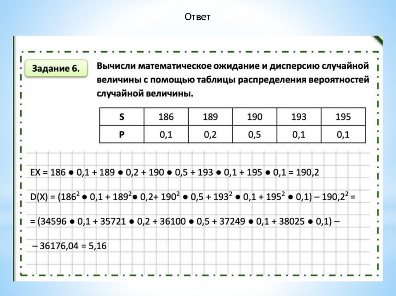Image resolution: width=396 pixels, height=296 pixels.
Task: Click the 'EX =' expectation formula line
Action: pos(174,173)
